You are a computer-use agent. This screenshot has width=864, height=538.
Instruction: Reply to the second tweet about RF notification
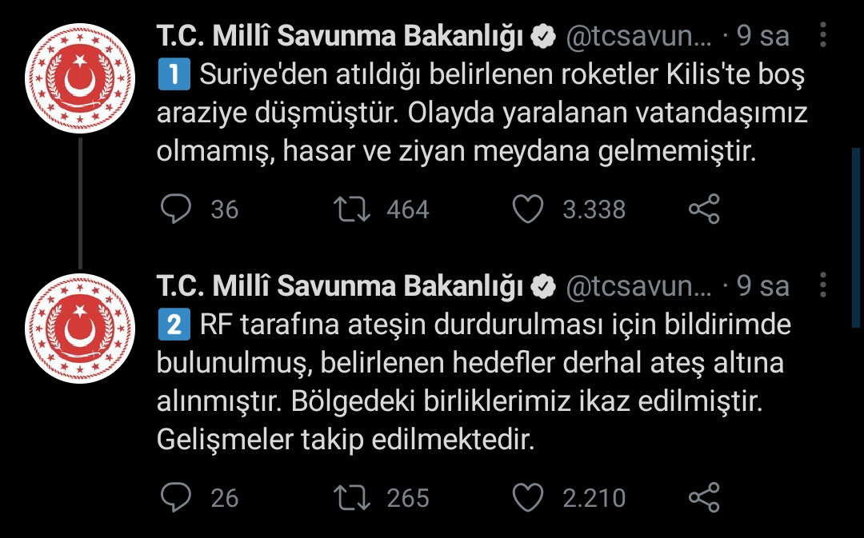178,497
